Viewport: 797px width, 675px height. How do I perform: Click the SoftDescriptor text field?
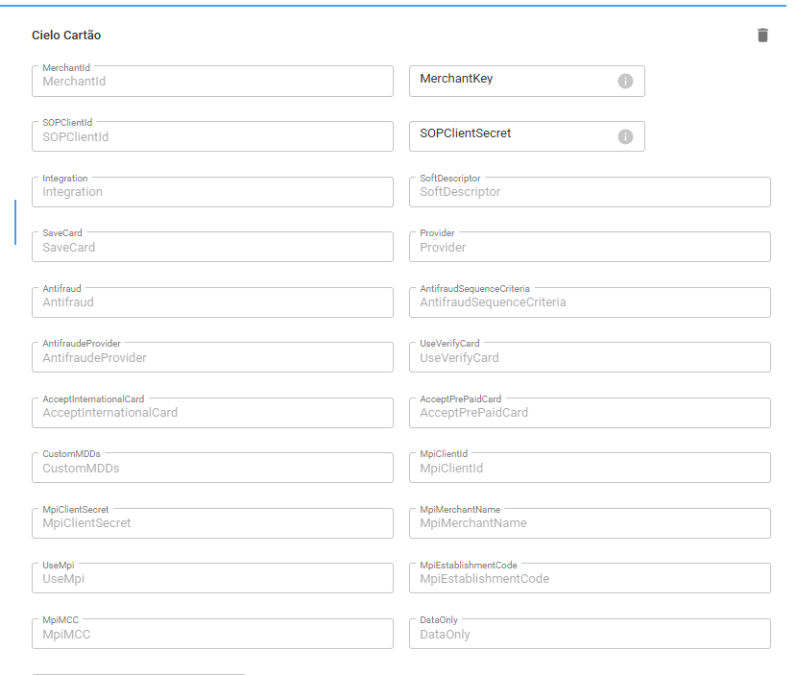[x=590, y=192]
